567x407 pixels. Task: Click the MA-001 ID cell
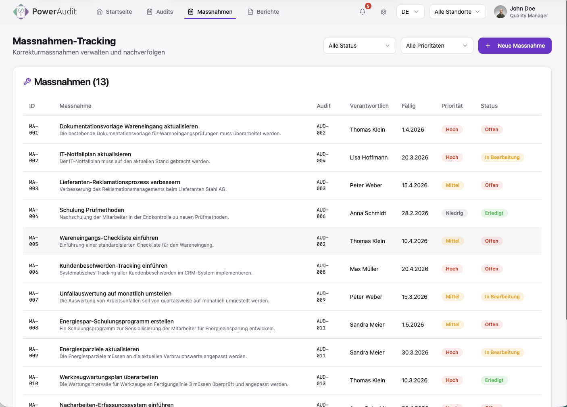pyautogui.click(x=34, y=130)
